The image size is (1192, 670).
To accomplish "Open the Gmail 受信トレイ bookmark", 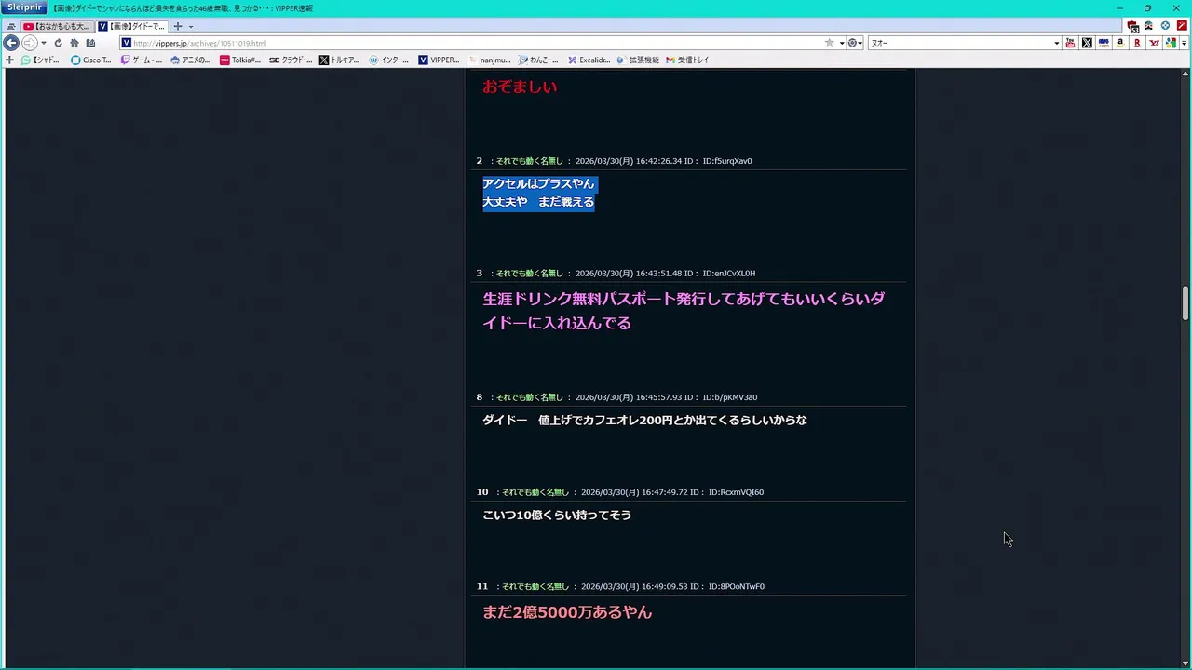I will pyautogui.click(x=687, y=60).
